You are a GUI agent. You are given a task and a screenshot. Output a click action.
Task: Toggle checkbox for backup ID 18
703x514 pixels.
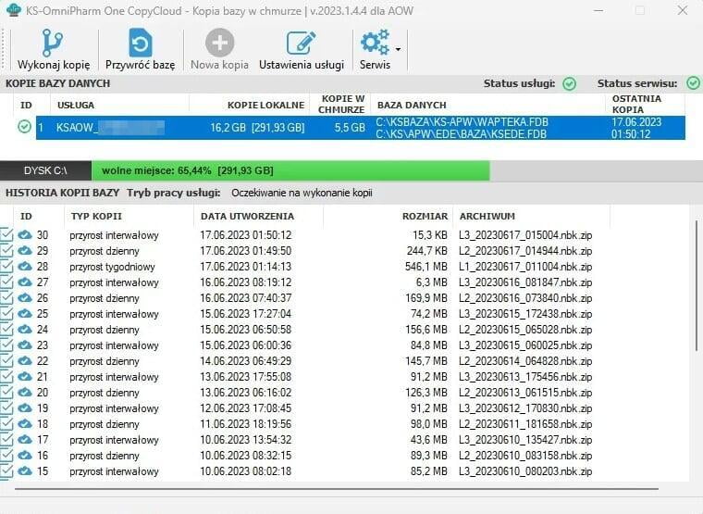pyautogui.click(x=7, y=424)
